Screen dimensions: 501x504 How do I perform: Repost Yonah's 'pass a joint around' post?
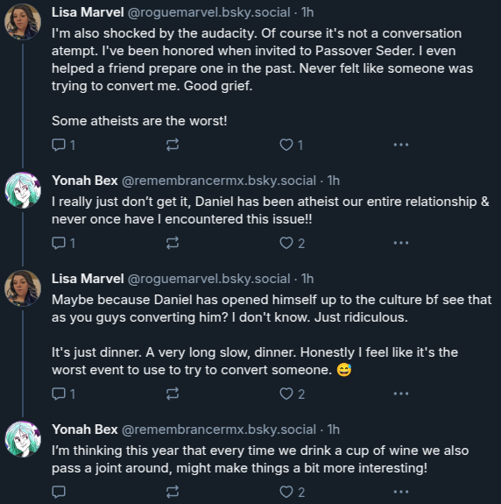(173, 492)
